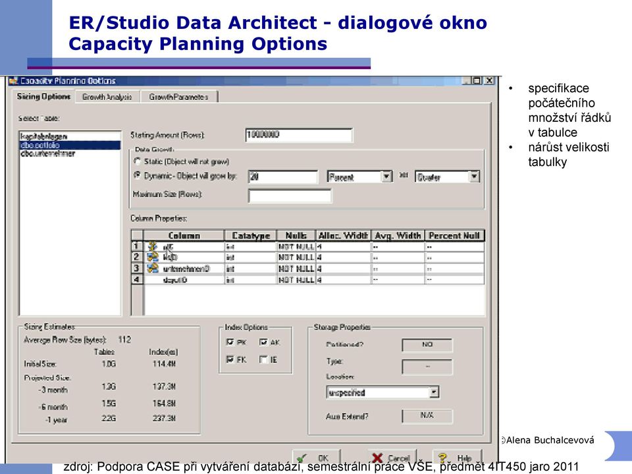Click the Avg. Width column header
The image size is (632, 474).
(398, 236)
